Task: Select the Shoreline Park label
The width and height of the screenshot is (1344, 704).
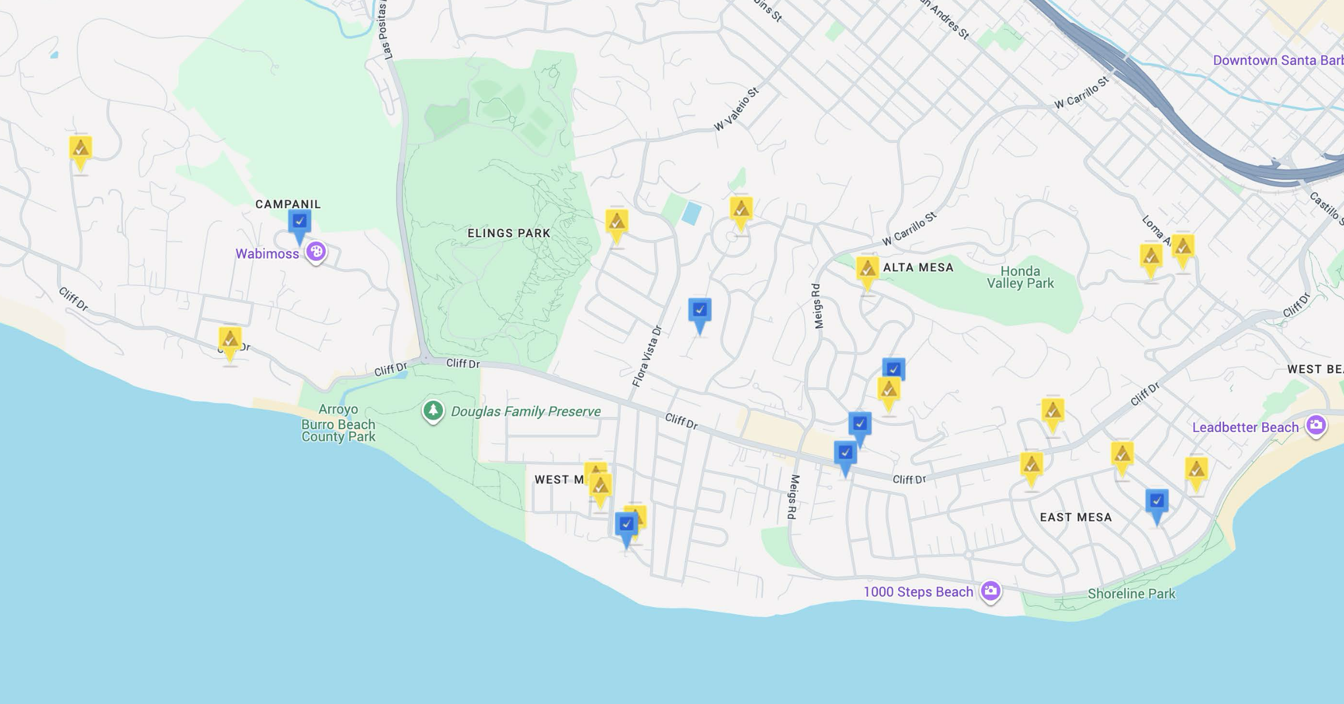Action: coord(1131,594)
